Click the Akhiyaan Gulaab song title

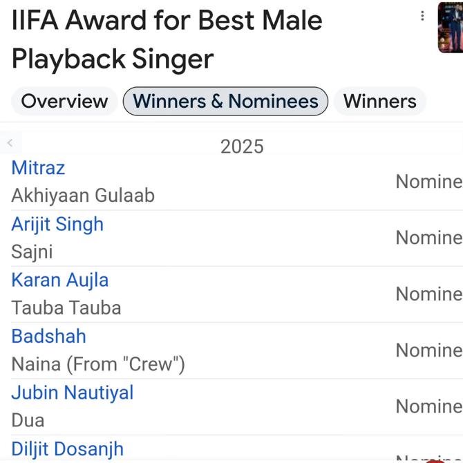83,196
